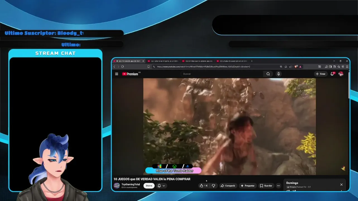Image resolution: width=358 pixels, height=201 pixels.
Task: Toggle the browser sidebar panel icon
Action: (x=330, y=67)
